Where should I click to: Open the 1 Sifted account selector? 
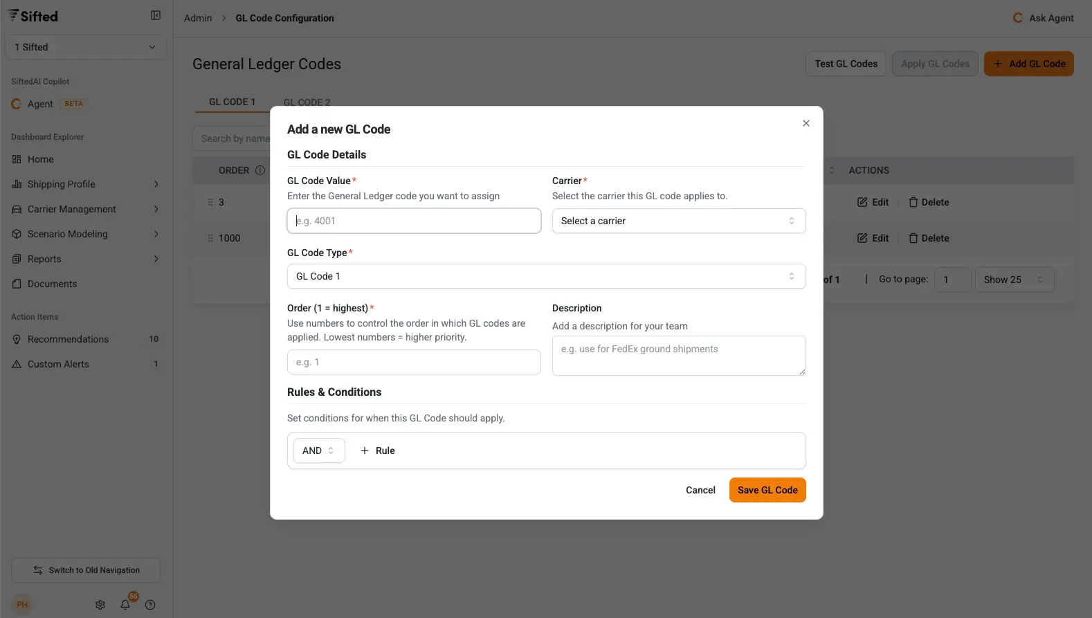coord(86,47)
